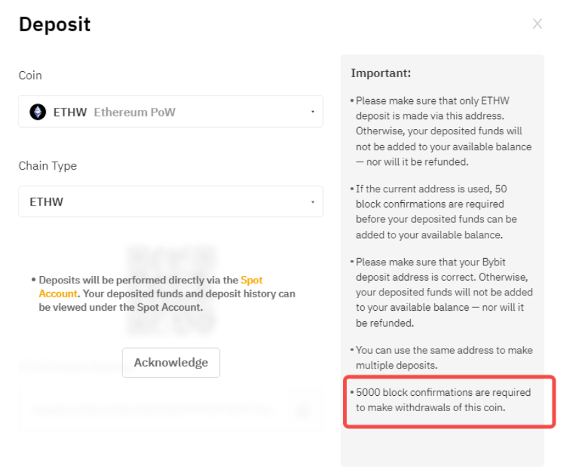The image size is (575, 475).
Task: Click the 5000 block confirmations withdrawal notice
Action: click(443, 400)
